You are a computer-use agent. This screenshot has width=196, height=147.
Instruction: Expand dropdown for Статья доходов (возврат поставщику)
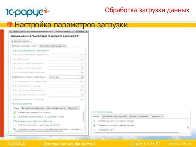(80, 68)
